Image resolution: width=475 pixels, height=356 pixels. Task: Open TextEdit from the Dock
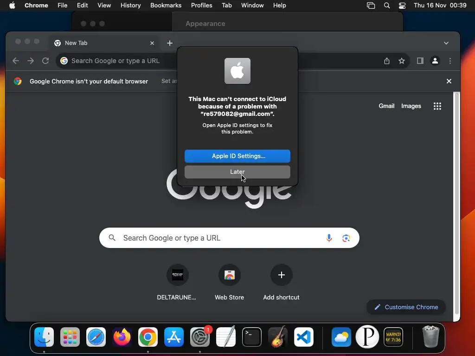pos(226,337)
